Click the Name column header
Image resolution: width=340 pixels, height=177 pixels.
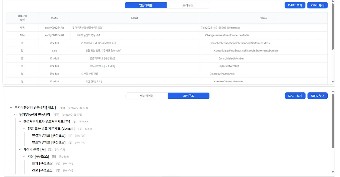point(263,18)
